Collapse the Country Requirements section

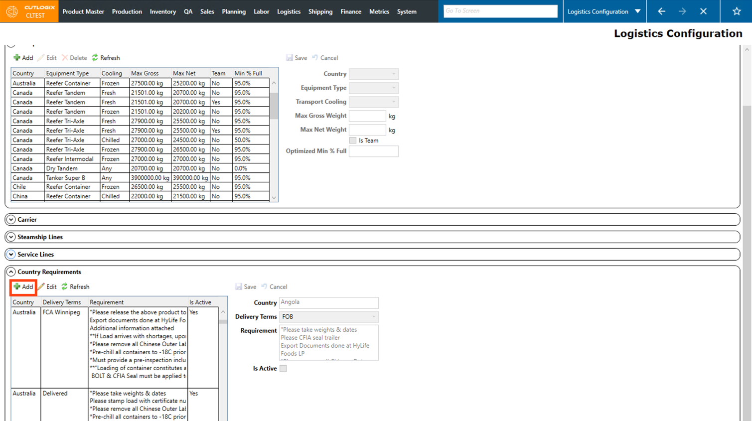click(11, 272)
